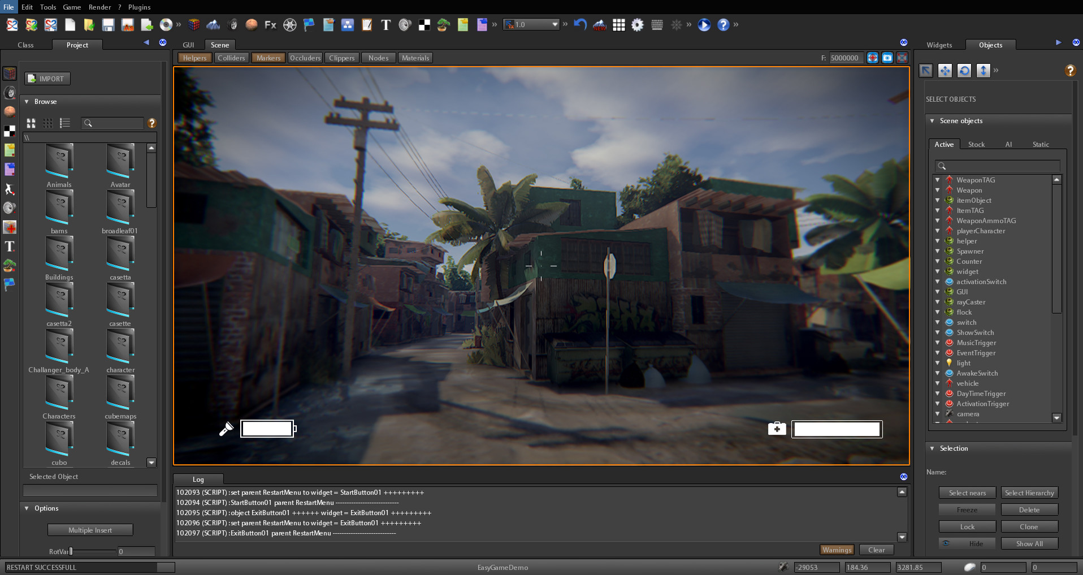Open the Buildings folder in the asset browser

(x=59, y=252)
